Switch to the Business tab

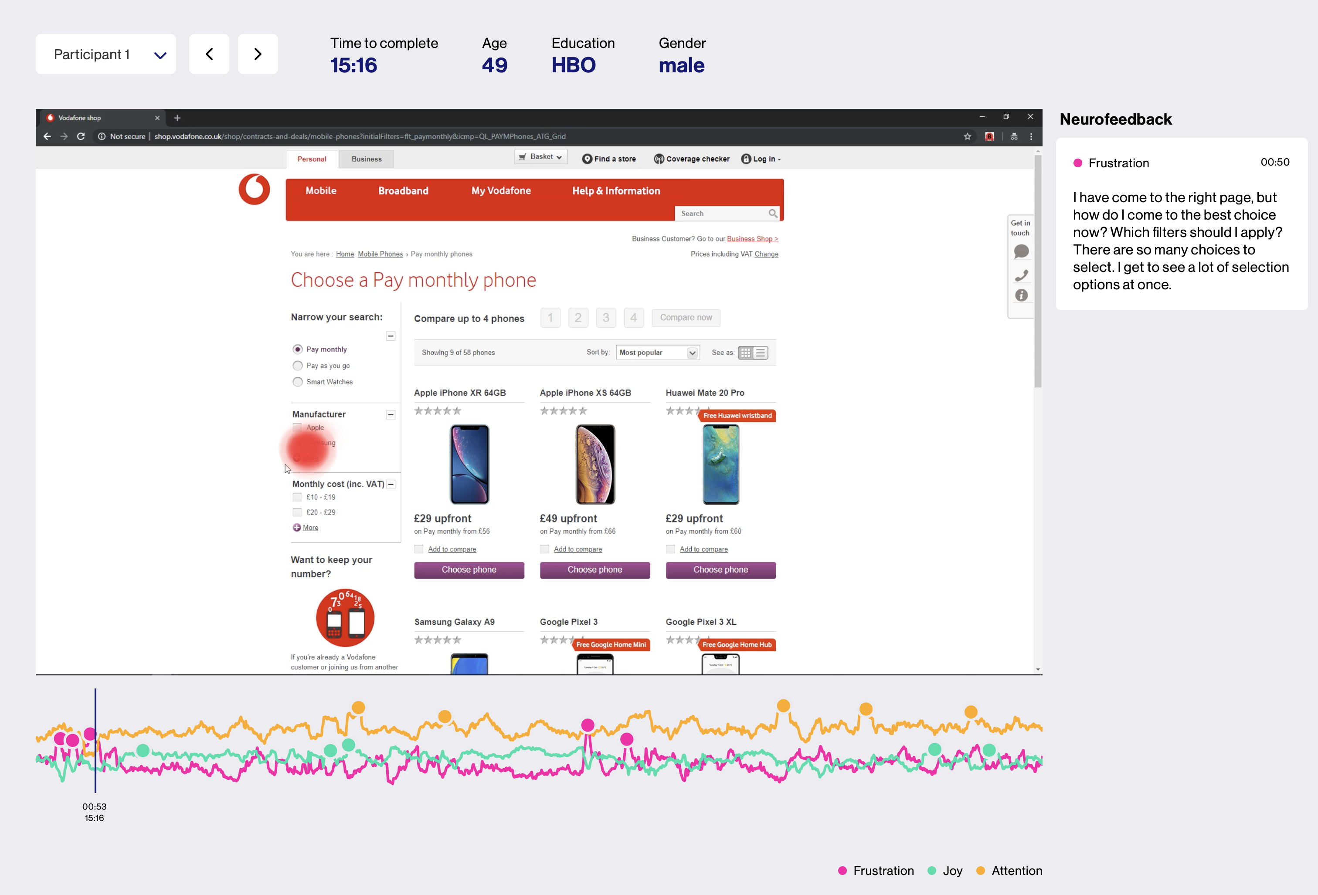click(367, 159)
